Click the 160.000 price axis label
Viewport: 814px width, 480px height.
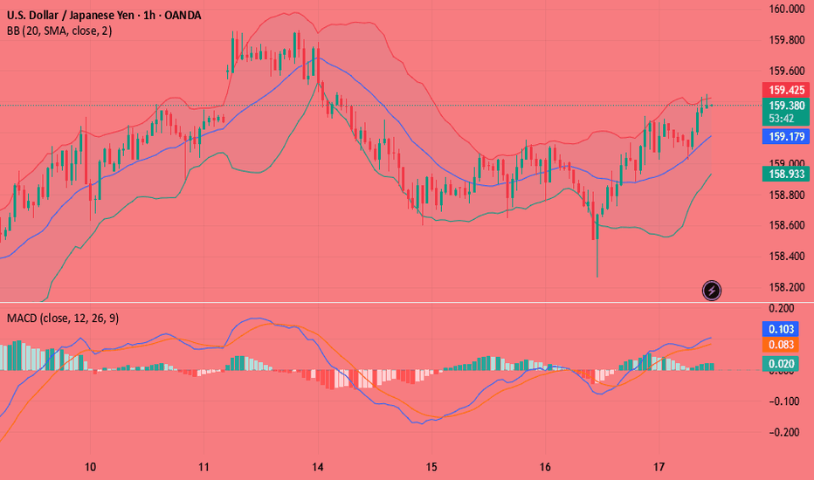tap(786, 9)
